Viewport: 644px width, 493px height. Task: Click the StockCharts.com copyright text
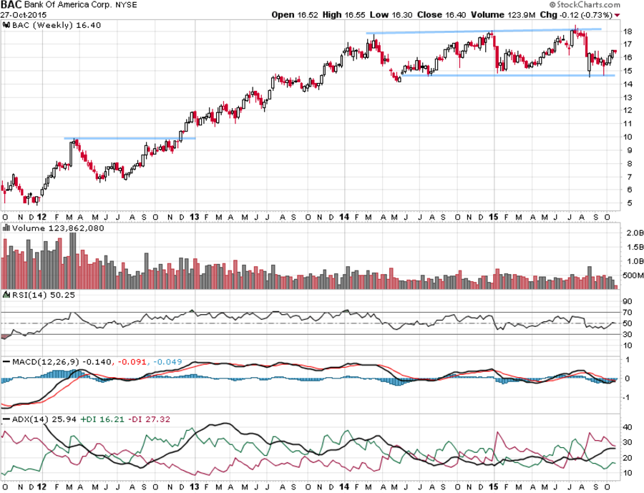coord(585,4)
